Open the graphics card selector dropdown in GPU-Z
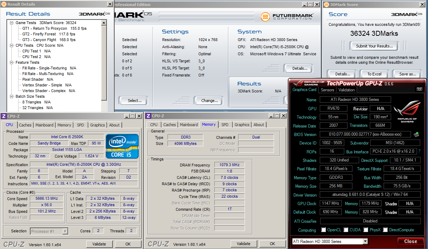The height and width of the screenshot is (249, 428). [x=365, y=241]
